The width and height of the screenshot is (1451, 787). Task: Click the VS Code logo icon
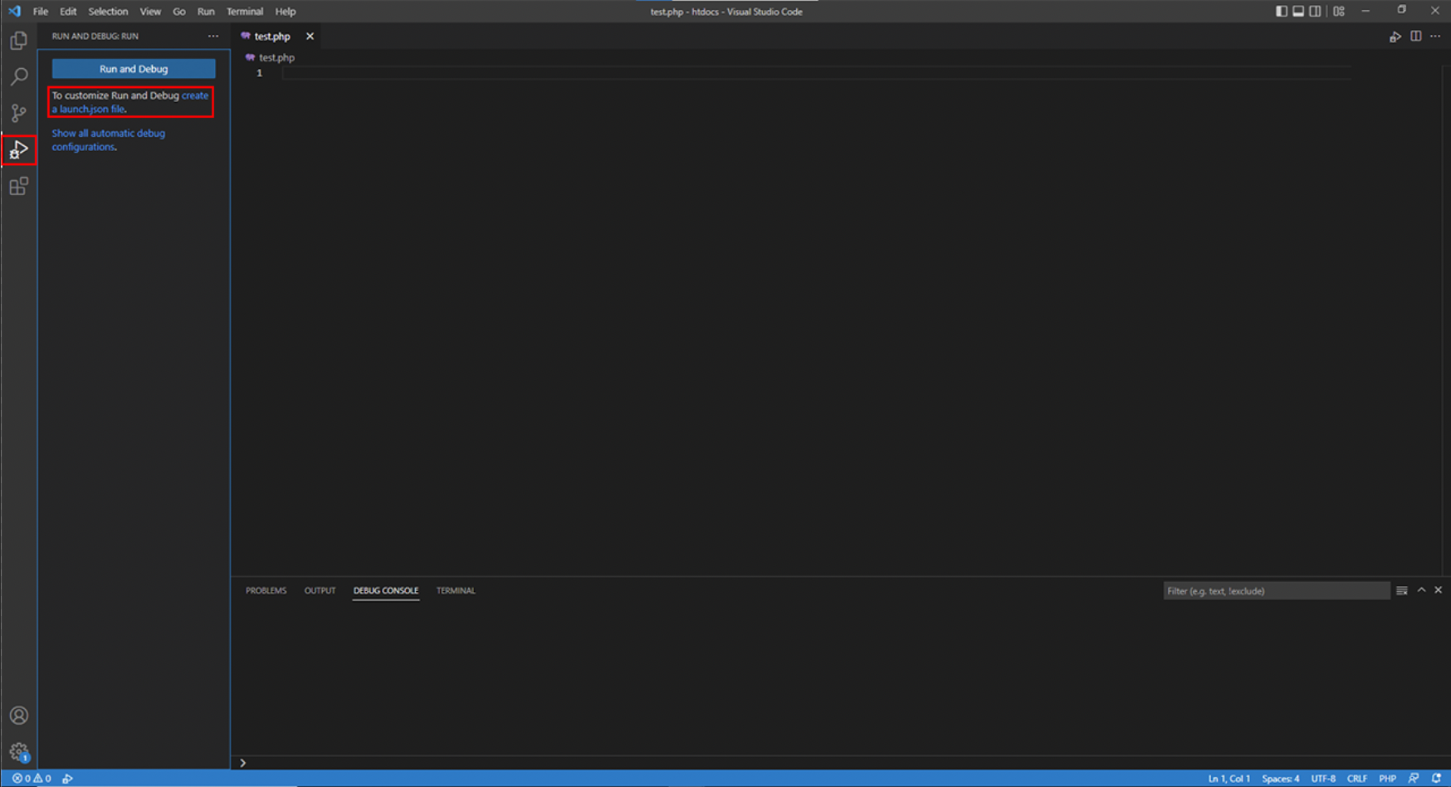point(14,11)
